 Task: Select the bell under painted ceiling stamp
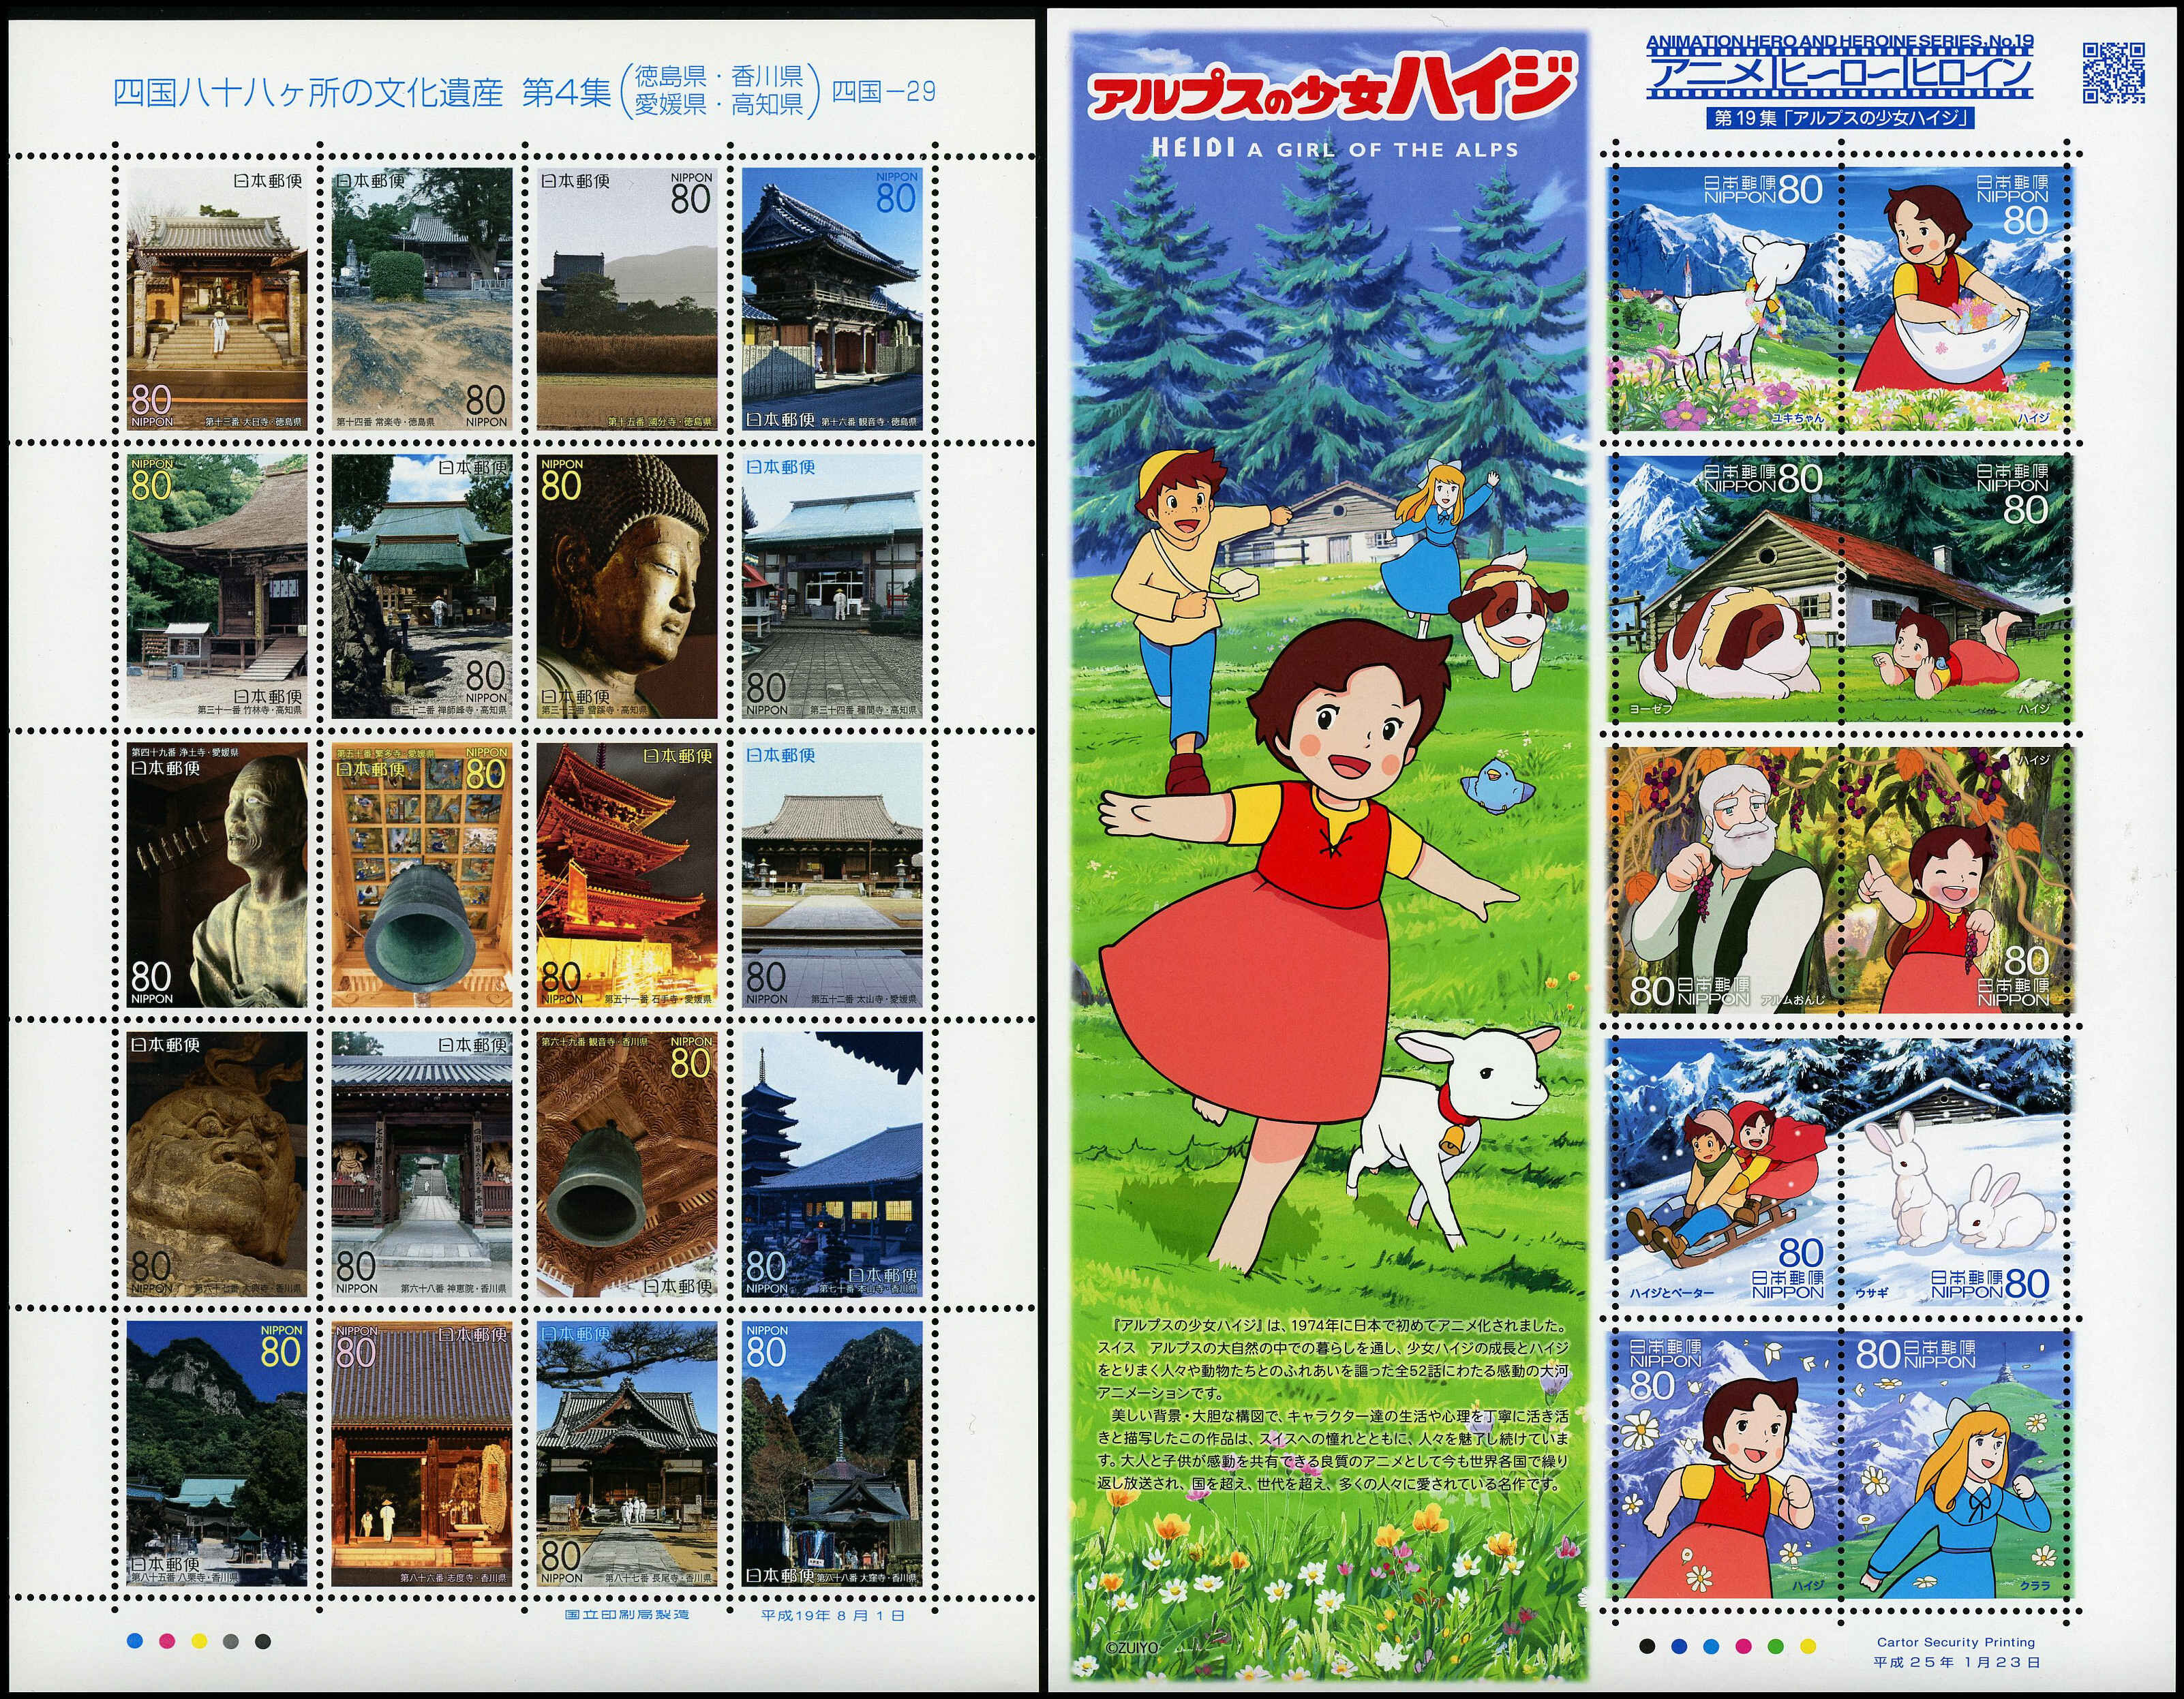[422, 875]
